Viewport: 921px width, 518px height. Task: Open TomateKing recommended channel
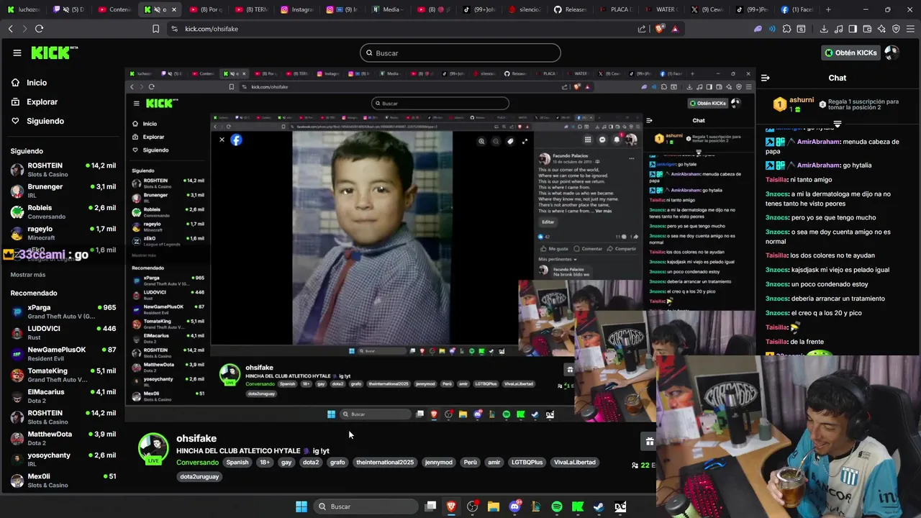63,375
